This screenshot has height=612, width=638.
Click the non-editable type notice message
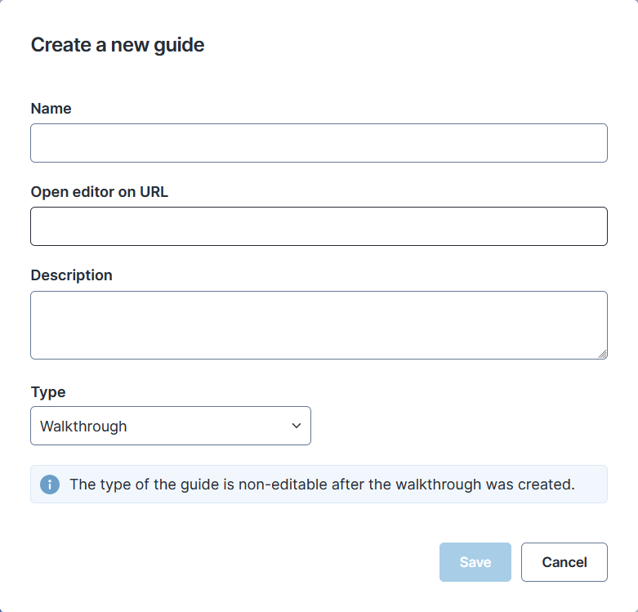click(x=322, y=485)
